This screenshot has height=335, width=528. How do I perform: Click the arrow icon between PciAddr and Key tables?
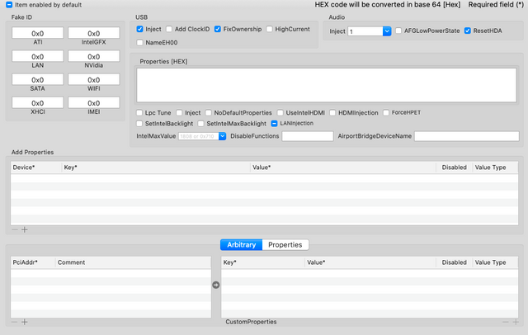[216, 285]
